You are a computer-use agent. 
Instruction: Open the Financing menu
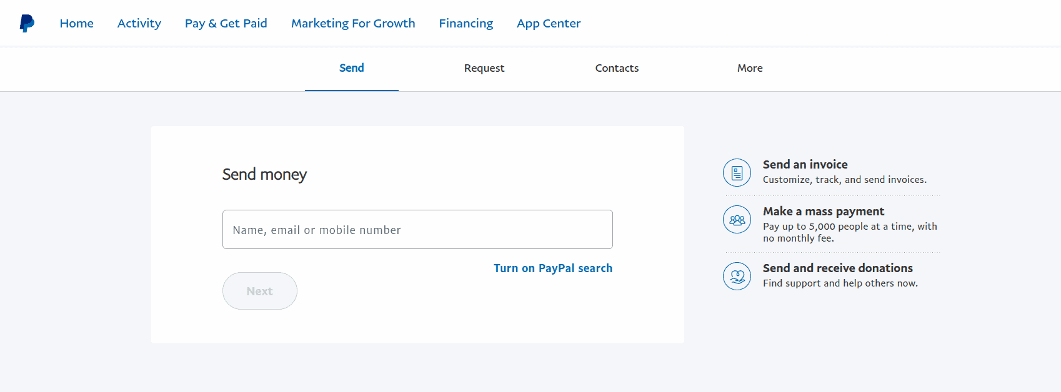click(x=466, y=23)
